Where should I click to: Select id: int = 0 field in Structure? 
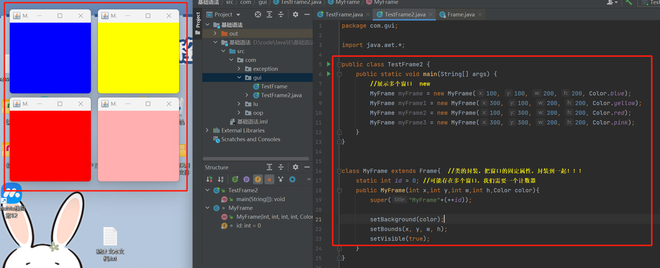point(249,225)
